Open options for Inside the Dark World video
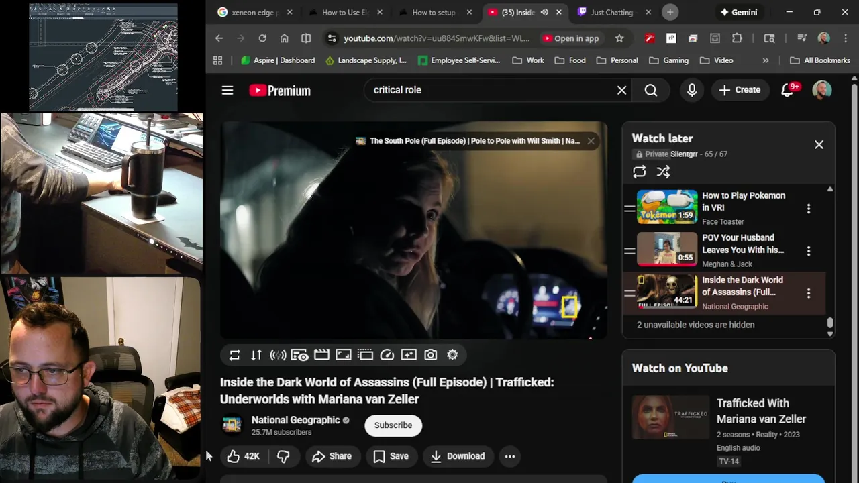 [x=809, y=293]
